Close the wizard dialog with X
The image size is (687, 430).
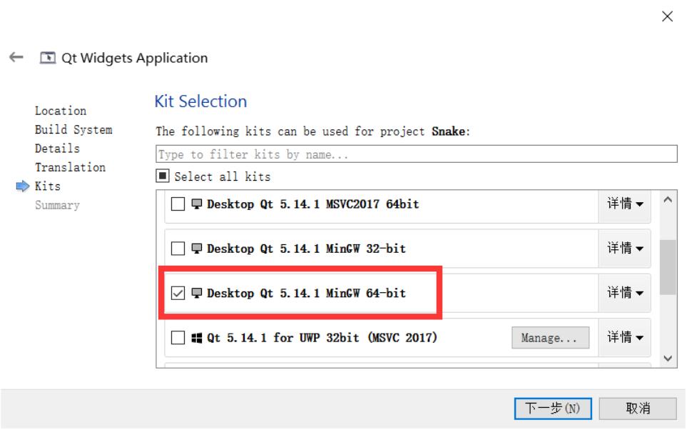click(668, 17)
